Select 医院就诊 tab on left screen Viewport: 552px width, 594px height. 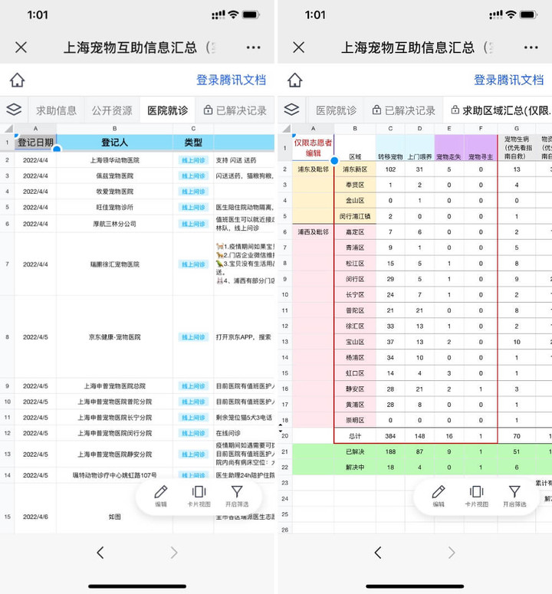[x=167, y=110]
